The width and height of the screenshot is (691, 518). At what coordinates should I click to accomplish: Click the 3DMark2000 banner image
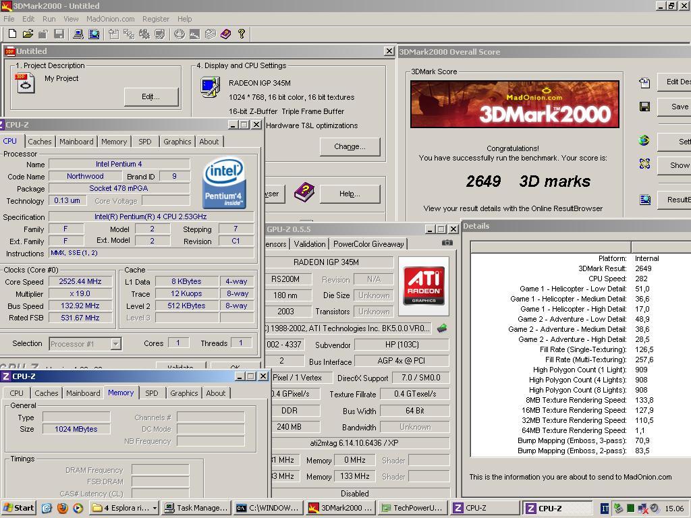pyautogui.click(x=514, y=105)
